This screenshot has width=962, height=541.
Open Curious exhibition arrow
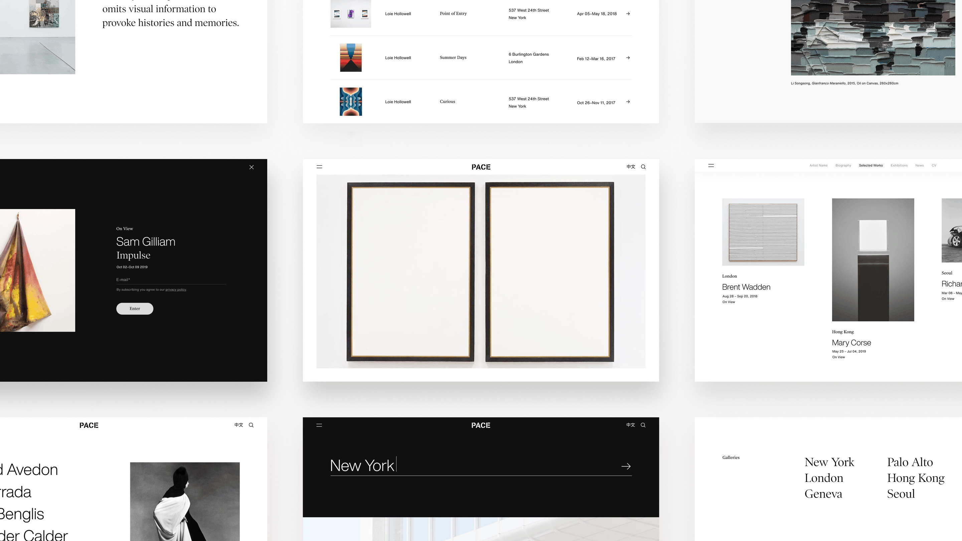pos(628,102)
